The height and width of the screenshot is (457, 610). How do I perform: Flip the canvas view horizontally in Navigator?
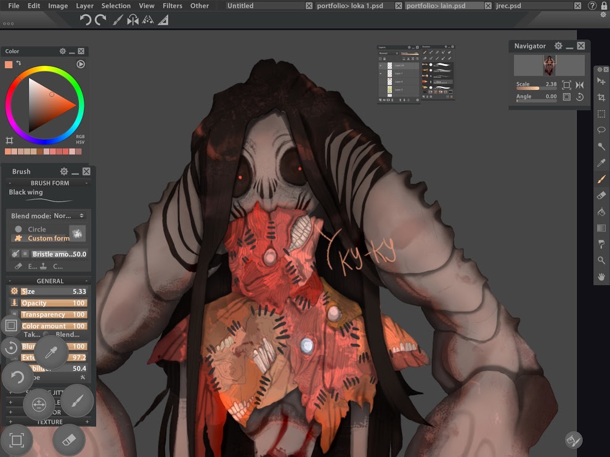click(x=580, y=85)
